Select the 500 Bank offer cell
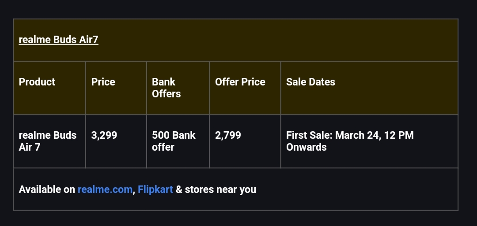Screen dimensions: 477x226 pyautogui.click(x=173, y=141)
